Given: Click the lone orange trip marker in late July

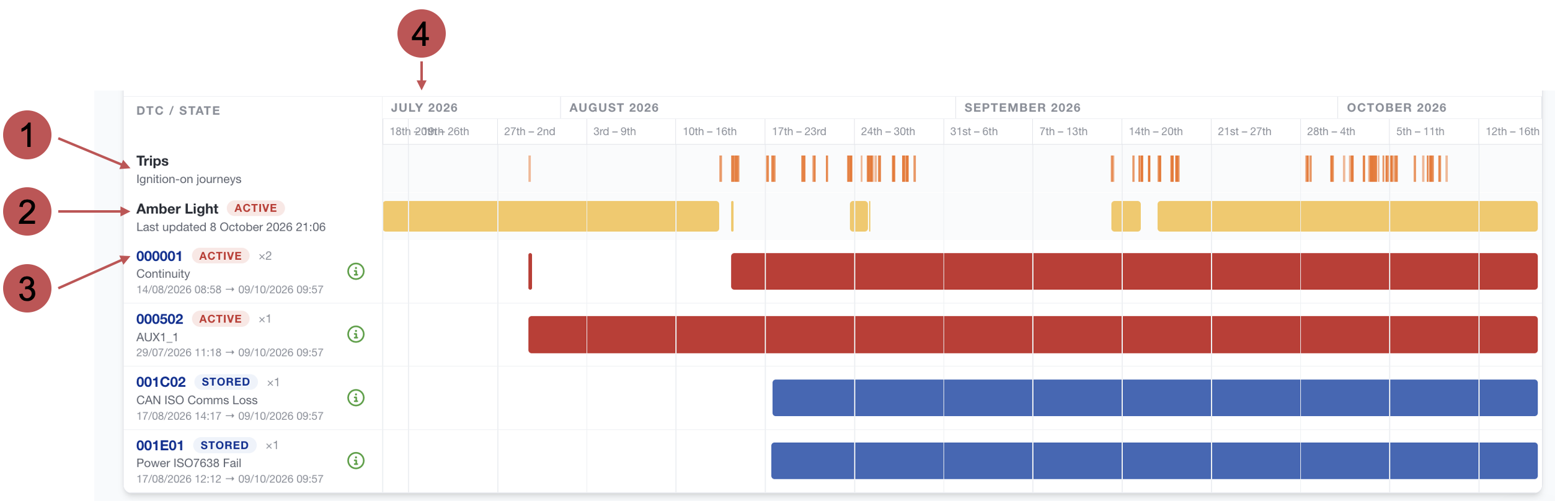Looking at the screenshot, I should [x=529, y=169].
